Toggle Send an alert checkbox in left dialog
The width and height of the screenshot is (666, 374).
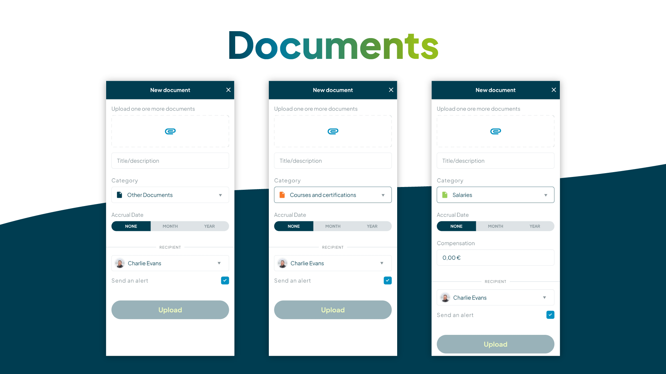pyautogui.click(x=224, y=280)
